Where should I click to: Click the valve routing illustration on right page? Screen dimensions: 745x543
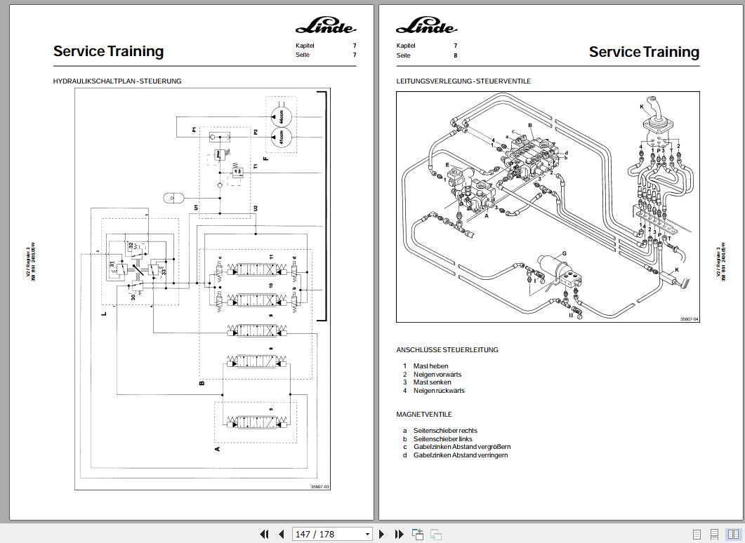pyautogui.click(x=549, y=207)
